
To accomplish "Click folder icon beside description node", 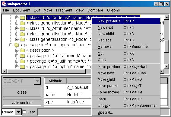I will (x=23, y=50).
